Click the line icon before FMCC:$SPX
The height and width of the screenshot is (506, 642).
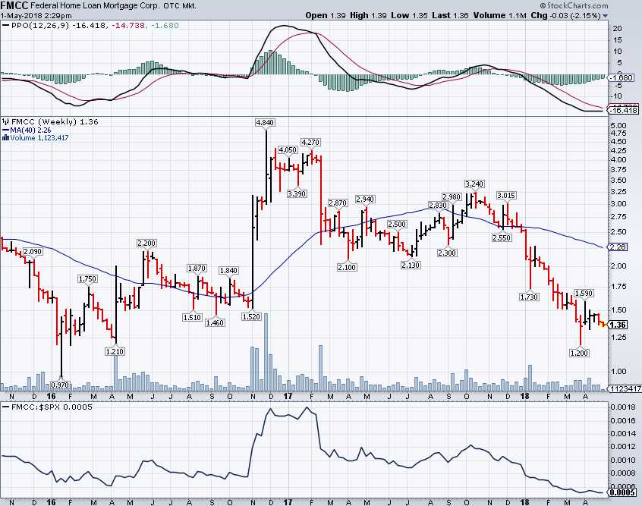[x=6, y=407]
